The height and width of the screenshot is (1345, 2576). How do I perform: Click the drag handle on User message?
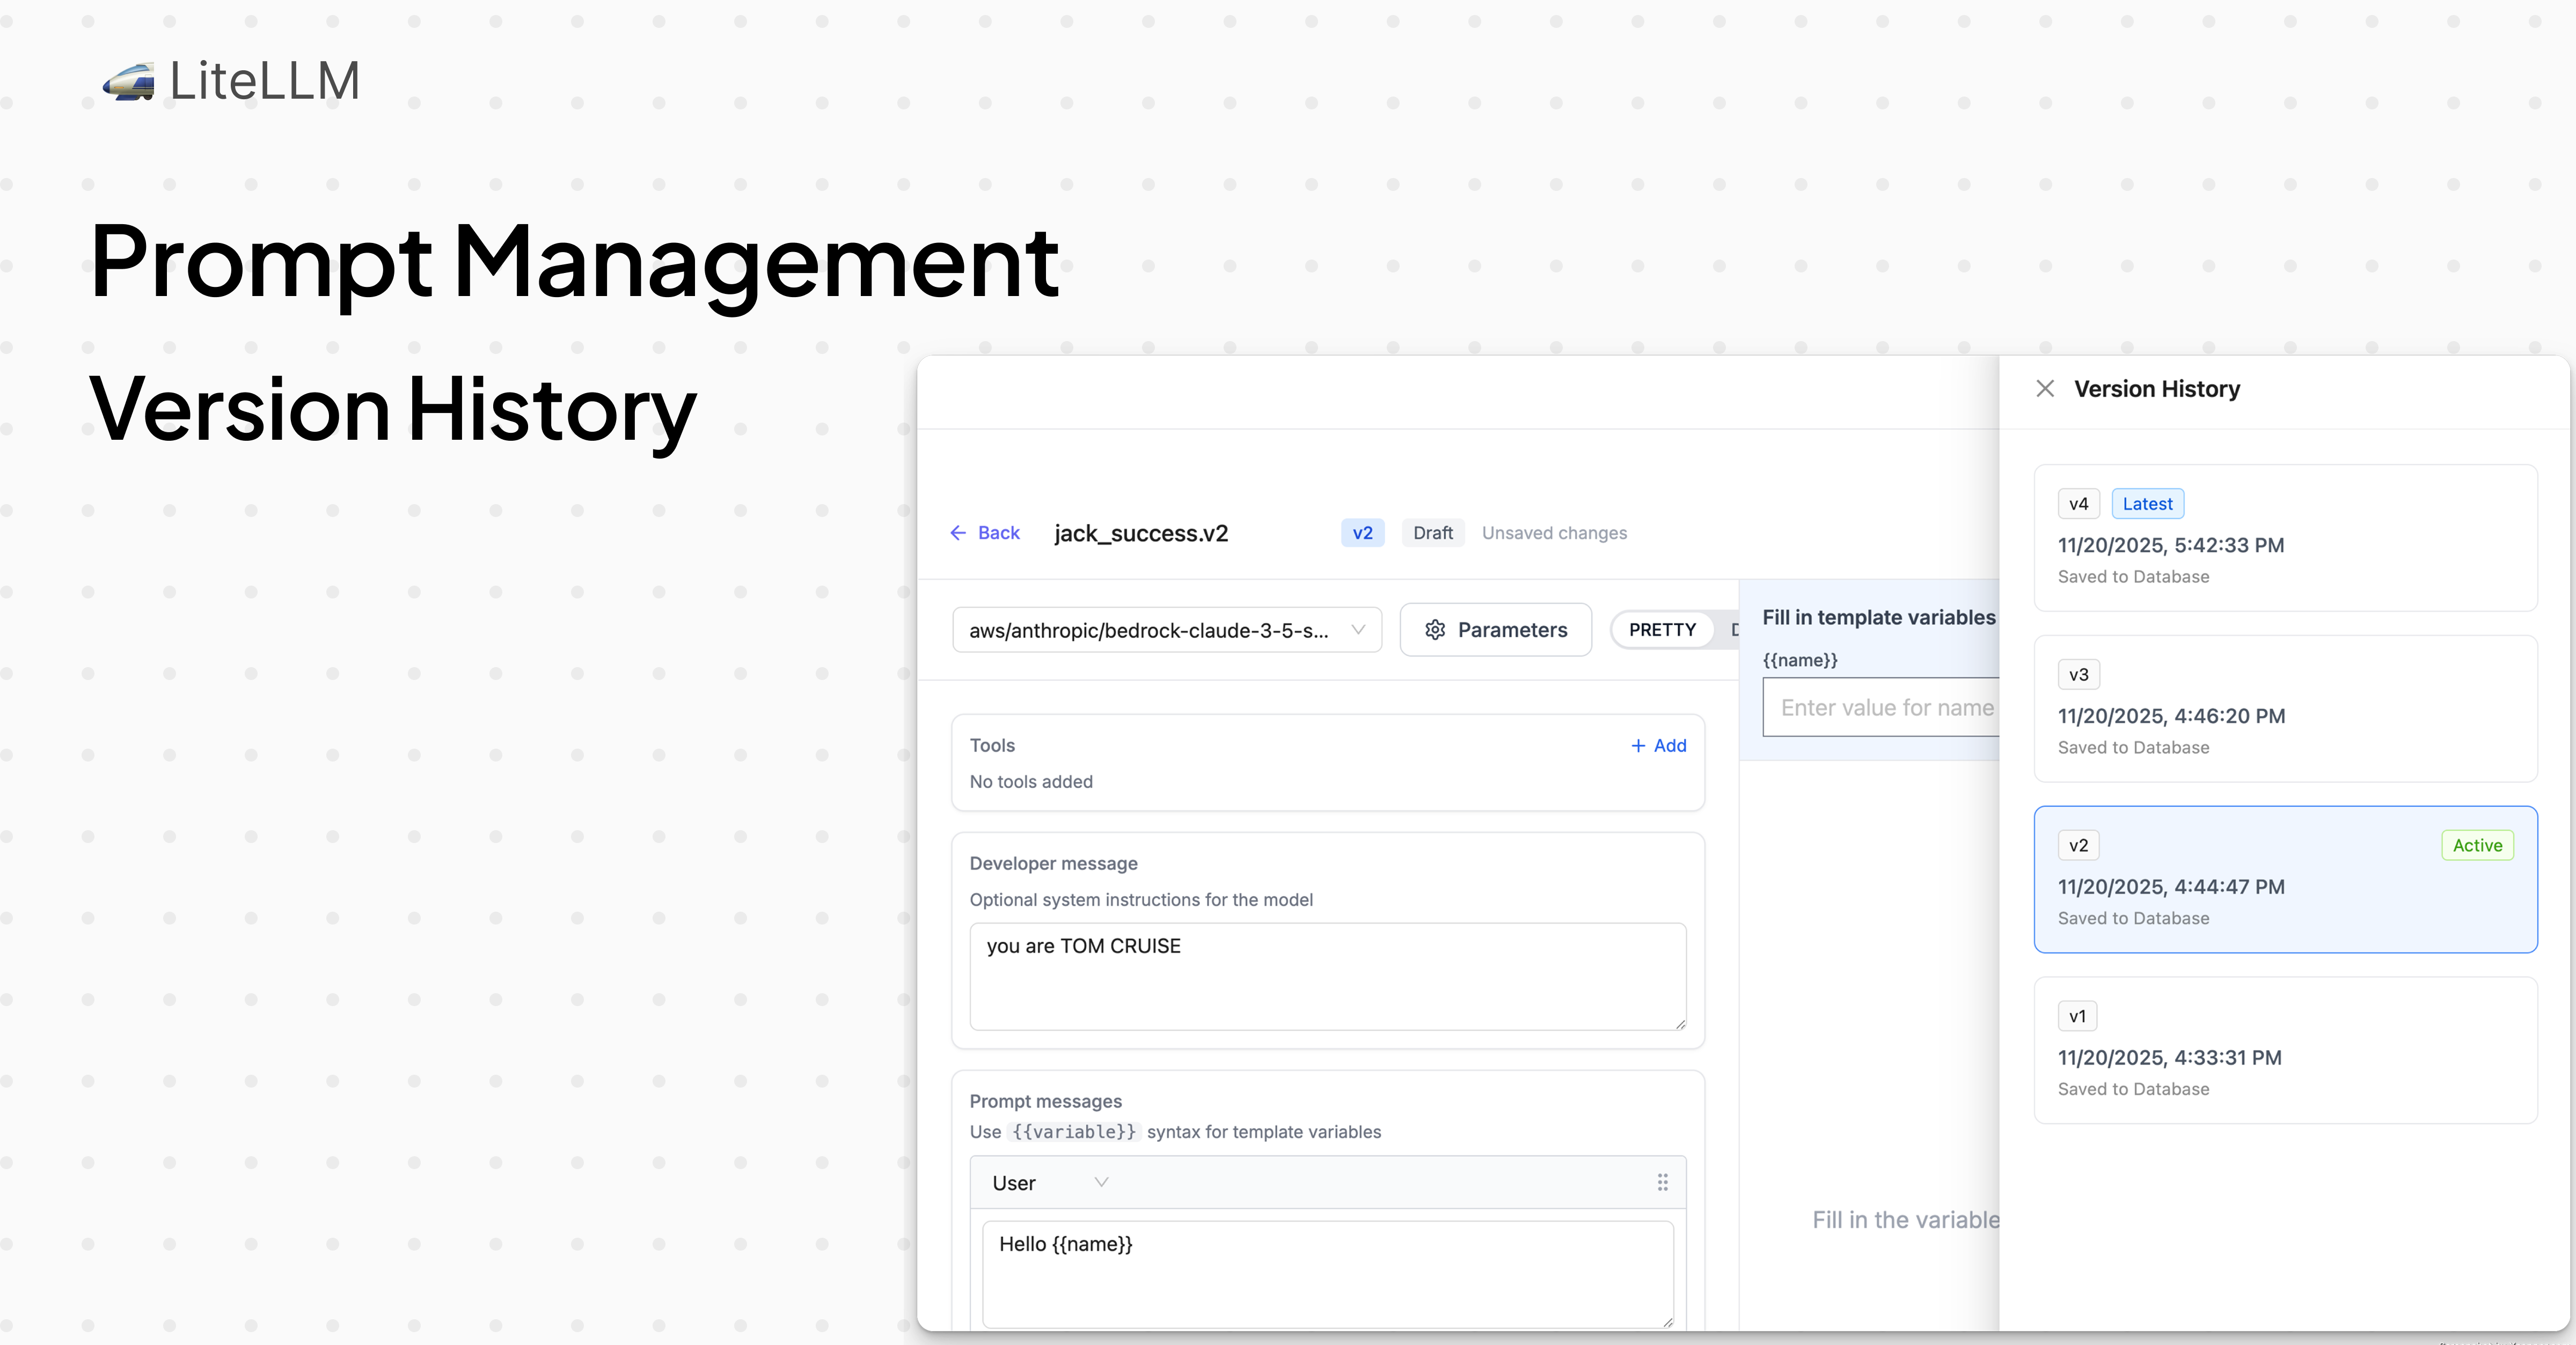(1662, 1182)
